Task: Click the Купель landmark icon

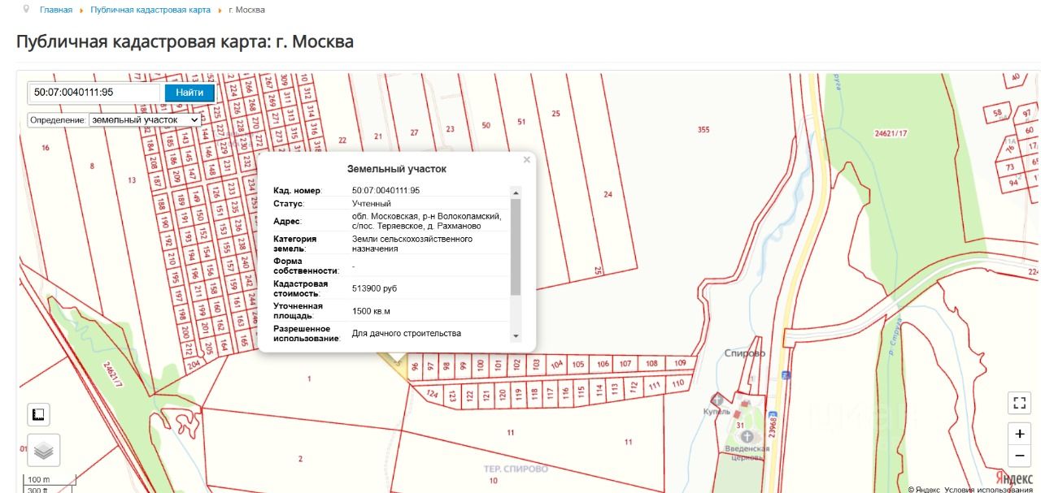Action: (x=718, y=400)
